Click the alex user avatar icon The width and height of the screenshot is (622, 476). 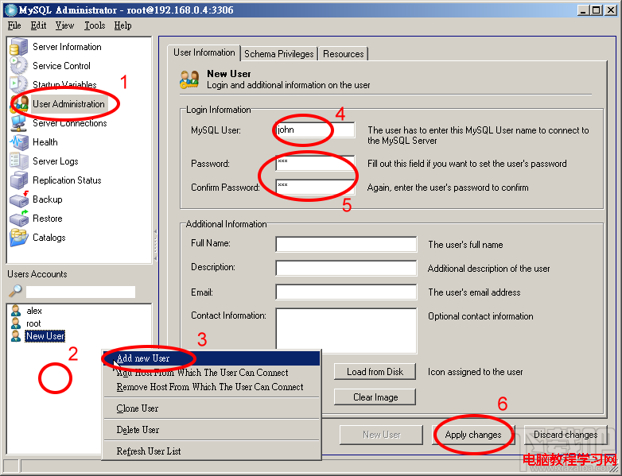tap(16, 311)
